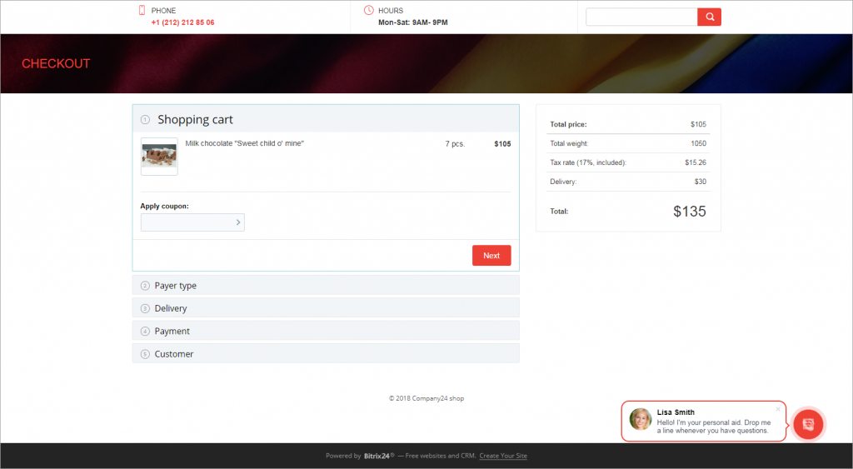Click the phone handset icon
Viewport: 853px width, 469px height.
[142, 10]
